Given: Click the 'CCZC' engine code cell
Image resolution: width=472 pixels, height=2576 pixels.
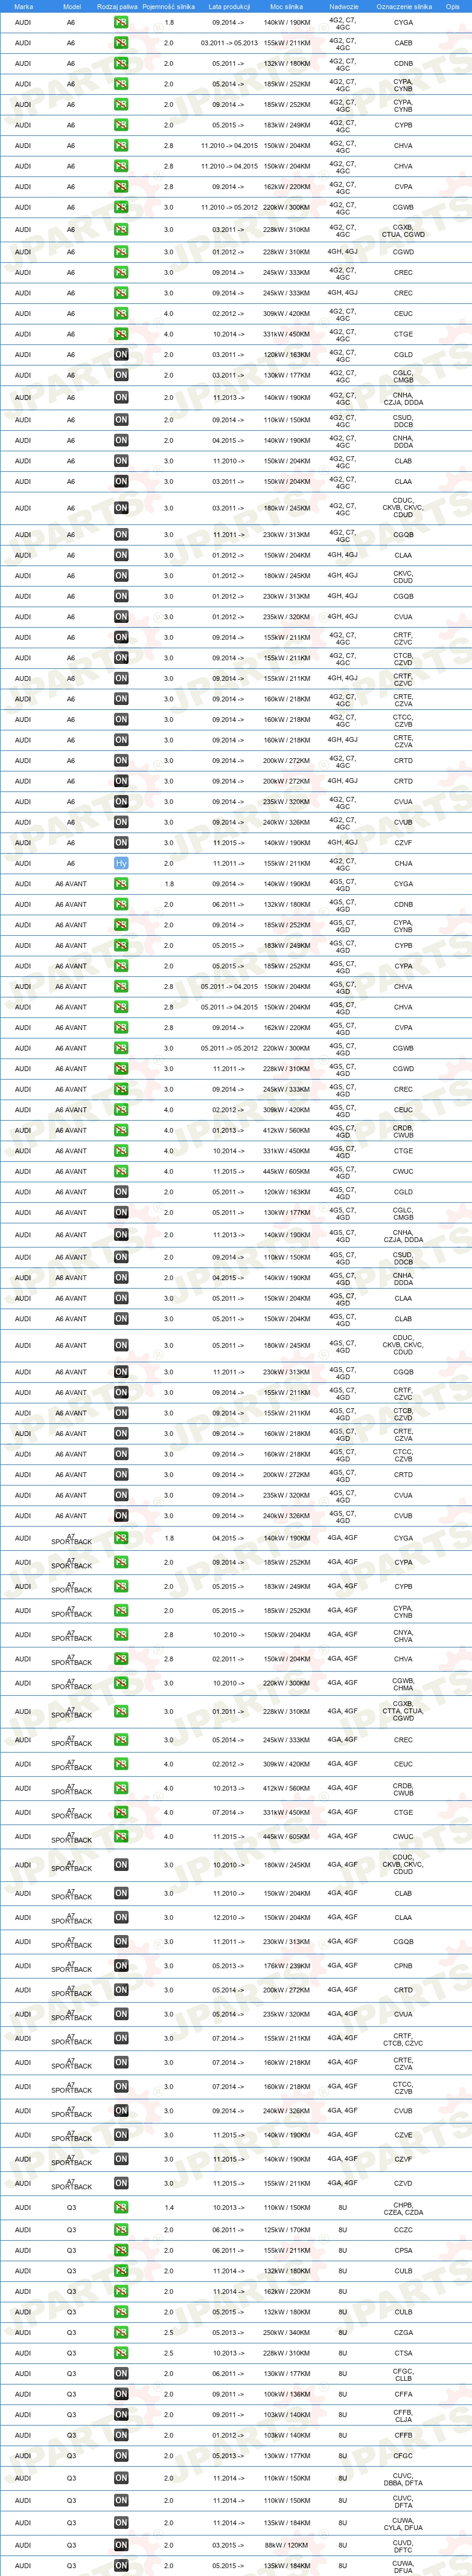Looking at the screenshot, I should [403, 2229].
